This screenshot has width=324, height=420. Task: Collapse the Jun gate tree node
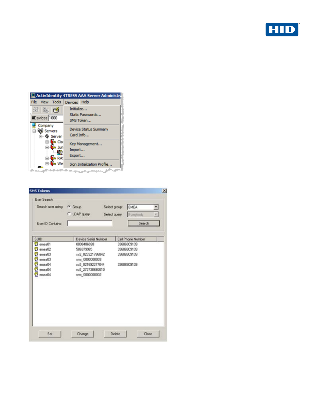(47, 147)
